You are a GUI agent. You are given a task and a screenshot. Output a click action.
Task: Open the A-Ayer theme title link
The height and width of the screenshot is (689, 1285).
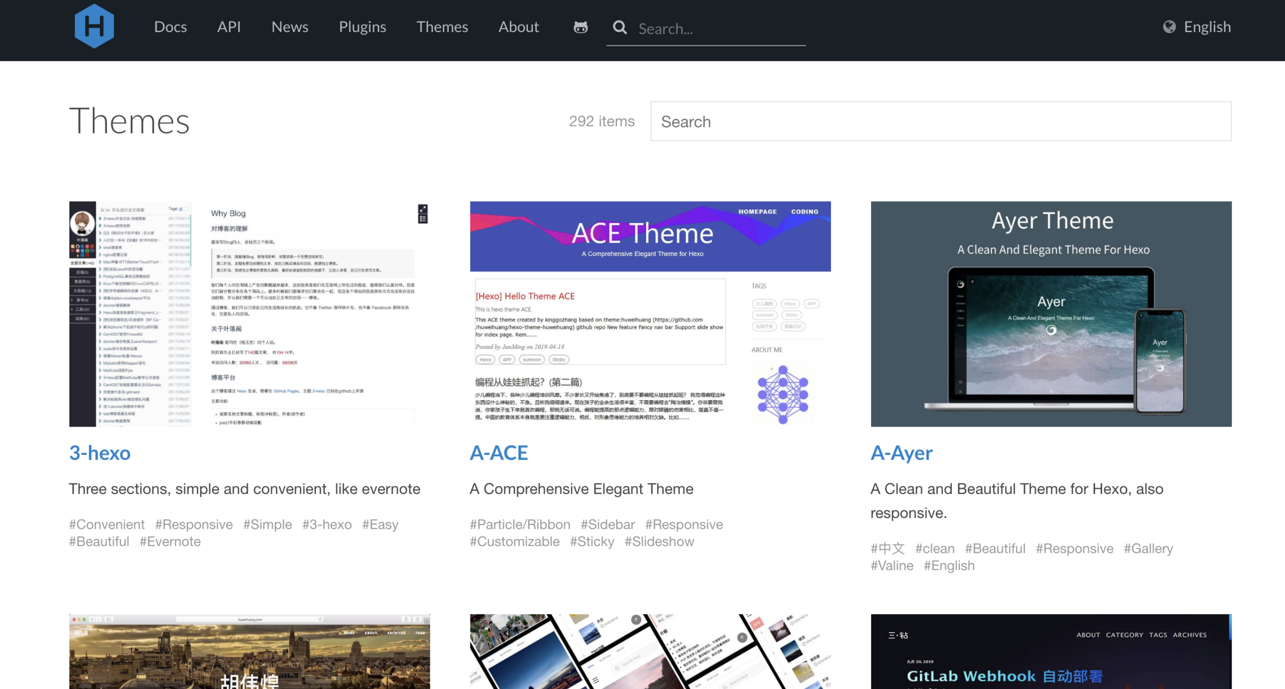tap(901, 453)
